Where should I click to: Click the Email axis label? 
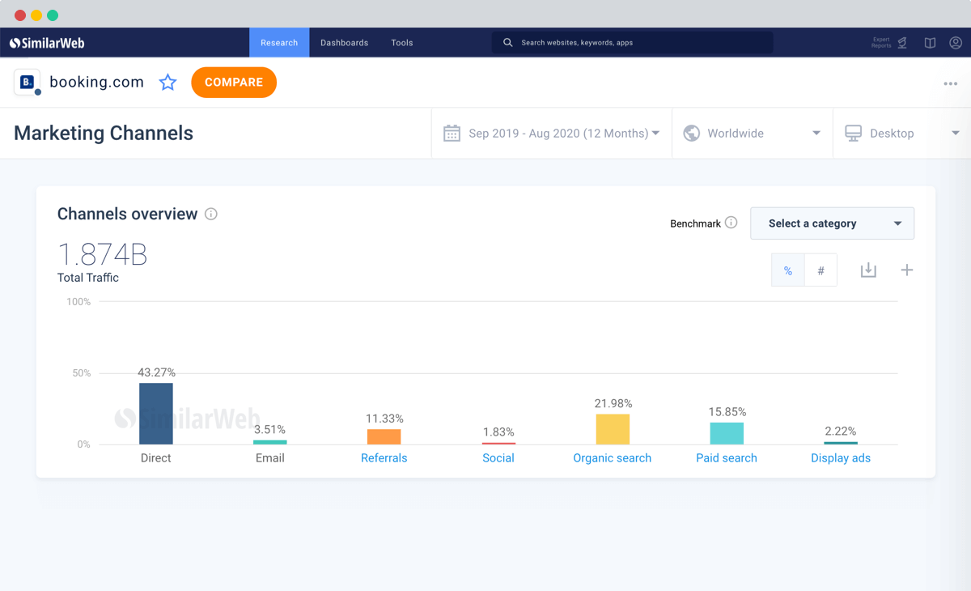point(270,458)
